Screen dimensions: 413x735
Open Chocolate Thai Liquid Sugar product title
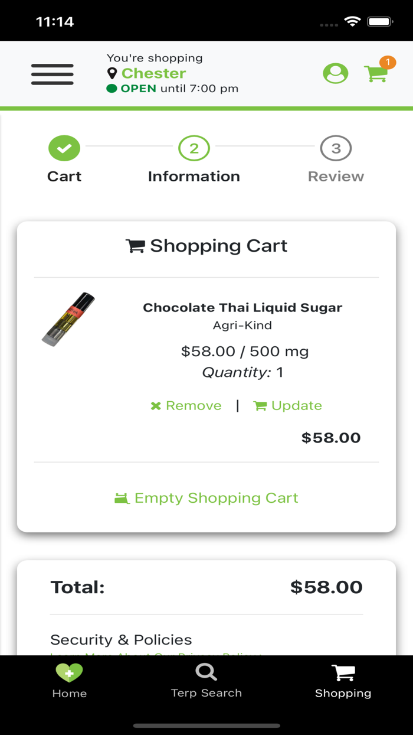(x=242, y=307)
